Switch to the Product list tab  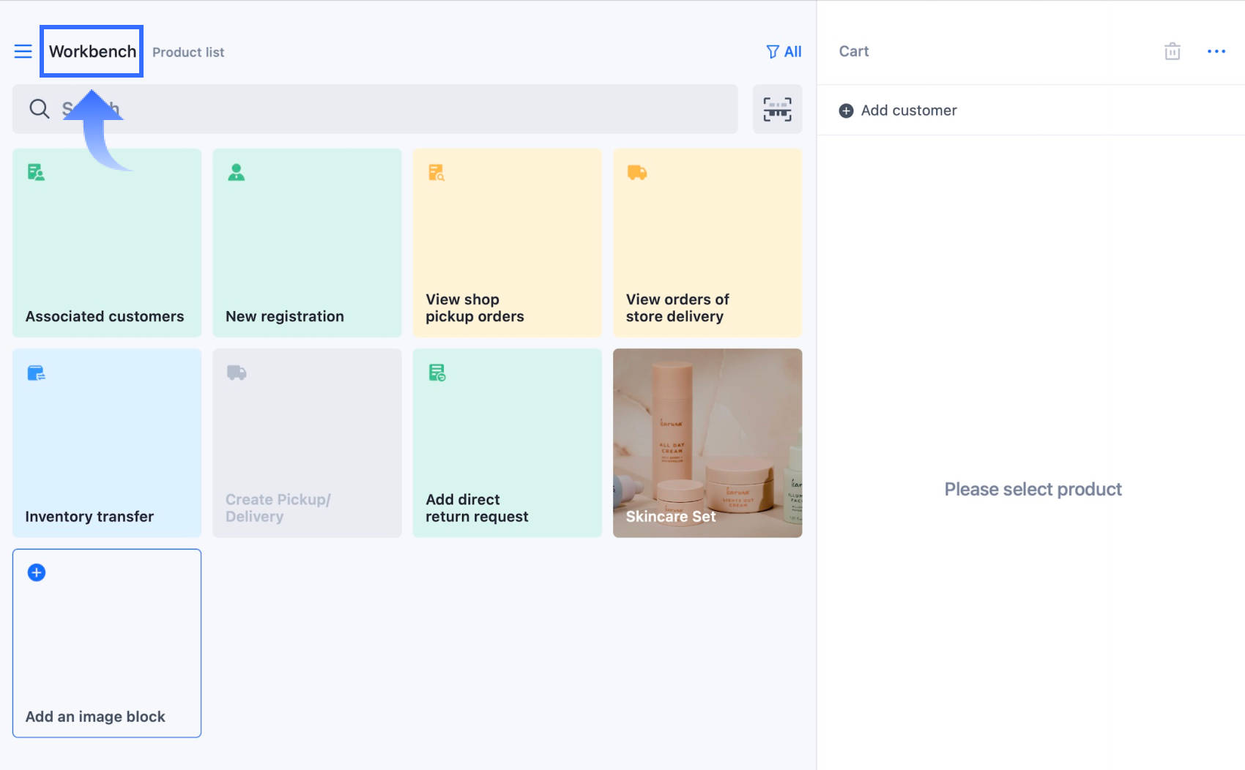[188, 53]
